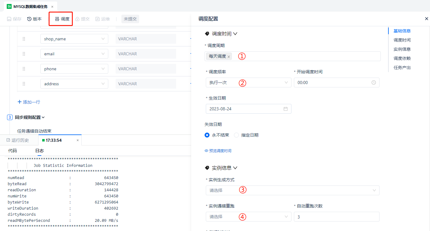430x231 pixels.
Task: Click the 预览调度时间 link
Action: click(218, 151)
